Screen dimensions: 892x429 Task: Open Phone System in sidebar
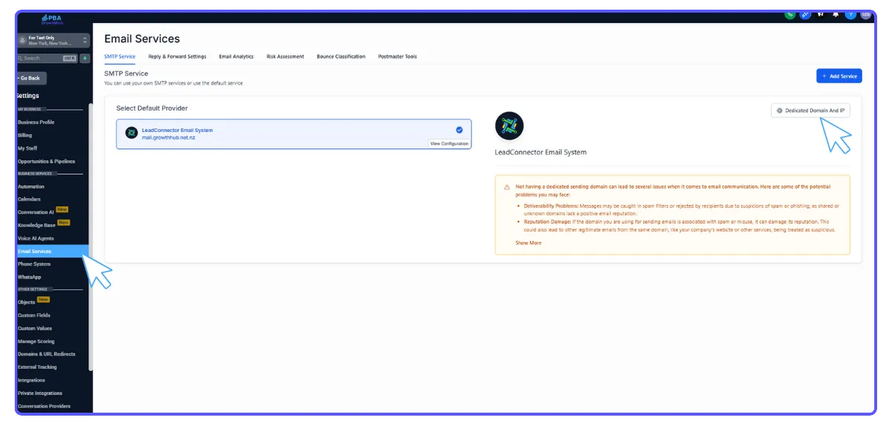tap(34, 264)
